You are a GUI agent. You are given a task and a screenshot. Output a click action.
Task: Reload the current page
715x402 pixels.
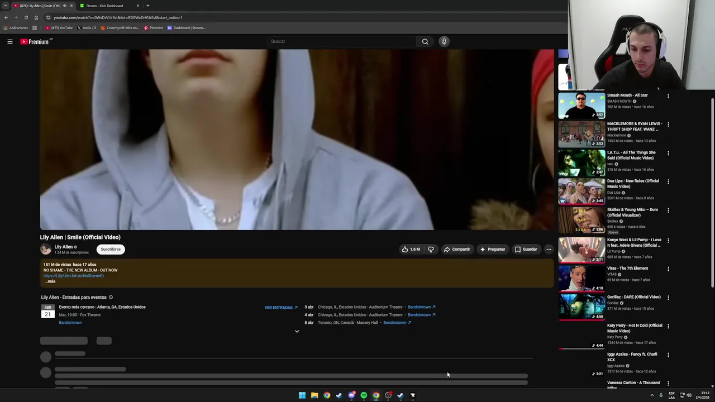[x=26, y=17]
